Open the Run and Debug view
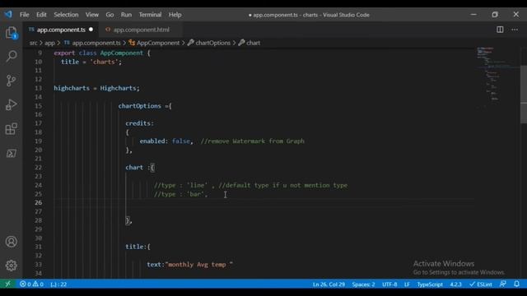Viewport: 527px width, 296px height. [x=11, y=104]
